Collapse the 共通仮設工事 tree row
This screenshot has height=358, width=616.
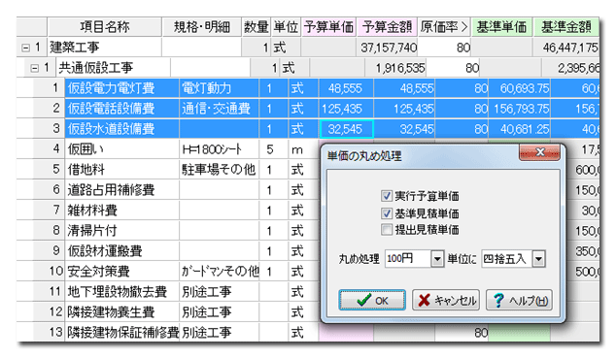point(35,68)
